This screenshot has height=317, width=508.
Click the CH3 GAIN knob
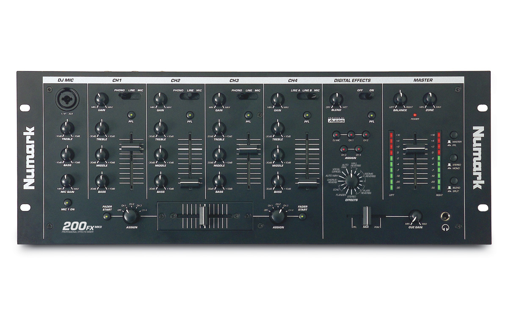[x=219, y=99]
